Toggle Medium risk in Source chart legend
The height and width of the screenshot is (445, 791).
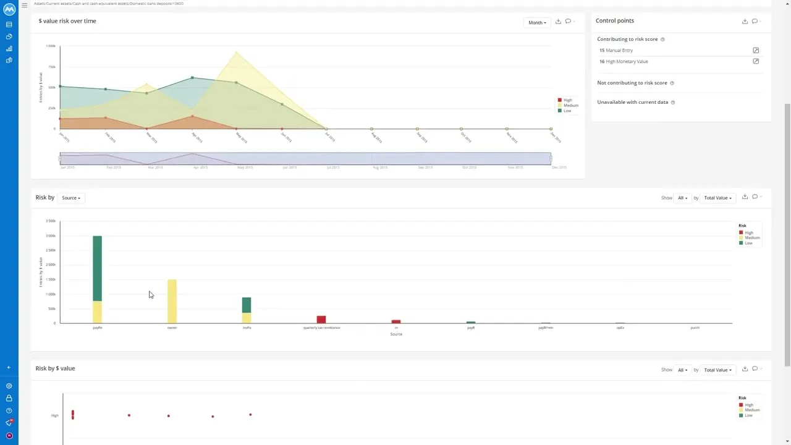(x=749, y=238)
